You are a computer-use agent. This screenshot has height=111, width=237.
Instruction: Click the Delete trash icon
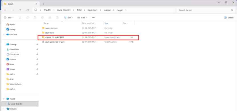(57, 18)
